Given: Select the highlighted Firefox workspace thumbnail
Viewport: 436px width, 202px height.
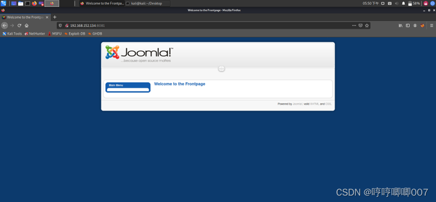Looking at the screenshot, I should 52,3.
